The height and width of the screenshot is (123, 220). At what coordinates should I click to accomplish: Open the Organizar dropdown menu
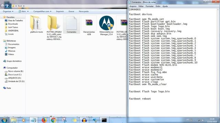(8, 11)
